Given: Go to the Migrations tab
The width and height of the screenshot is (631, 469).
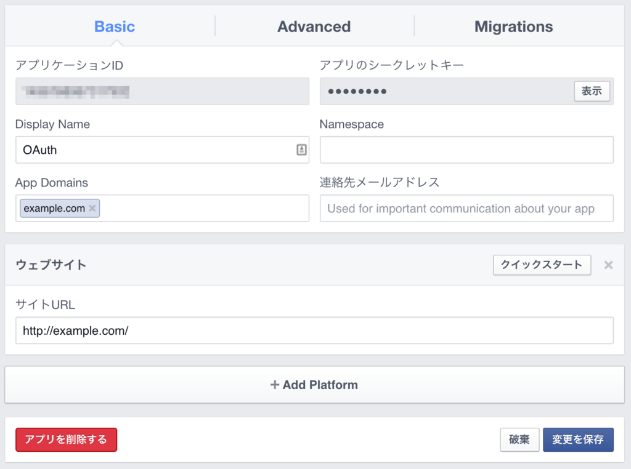Looking at the screenshot, I should 513,27.
